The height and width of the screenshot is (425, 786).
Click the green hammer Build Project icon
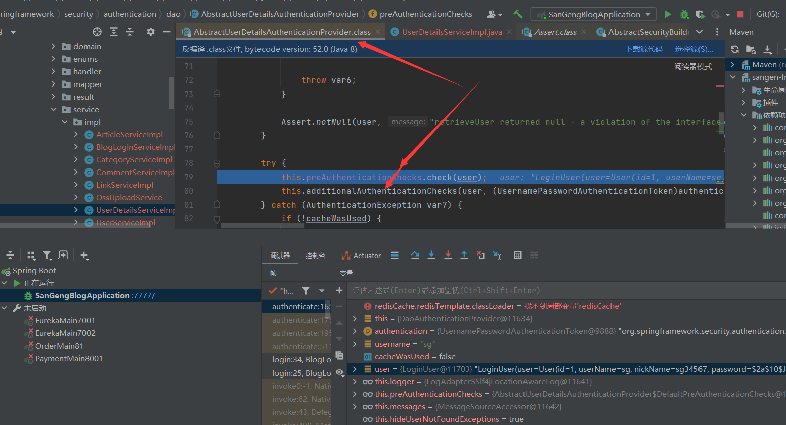click(518, 14)
